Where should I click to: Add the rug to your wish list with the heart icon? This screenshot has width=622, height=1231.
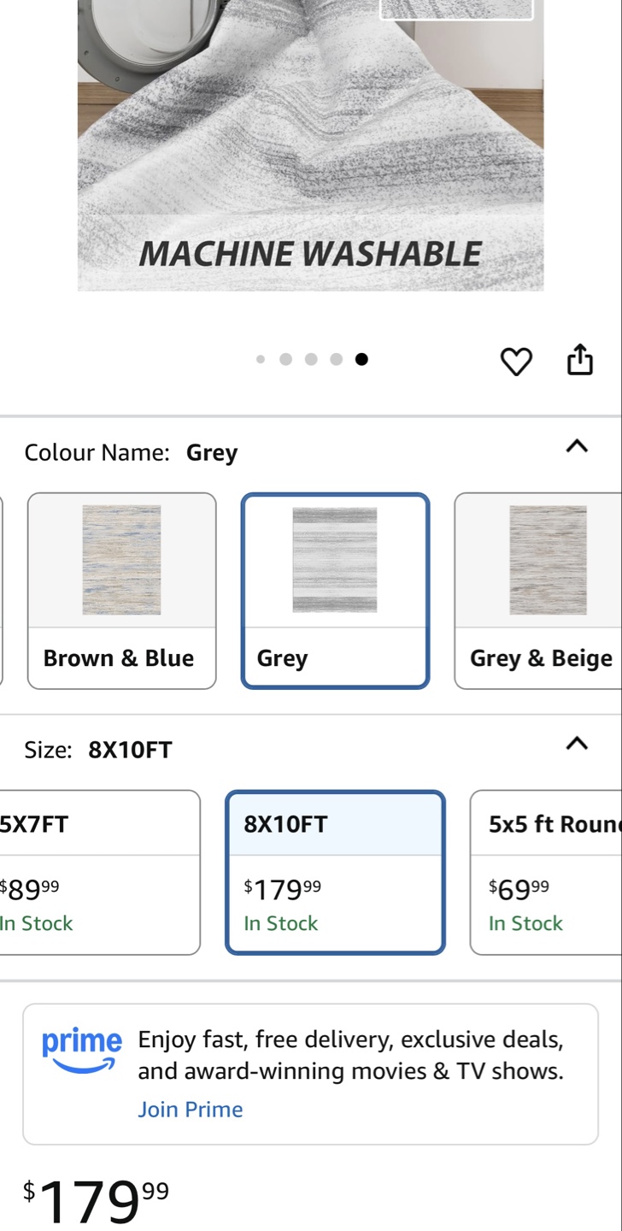coord(515,362)
